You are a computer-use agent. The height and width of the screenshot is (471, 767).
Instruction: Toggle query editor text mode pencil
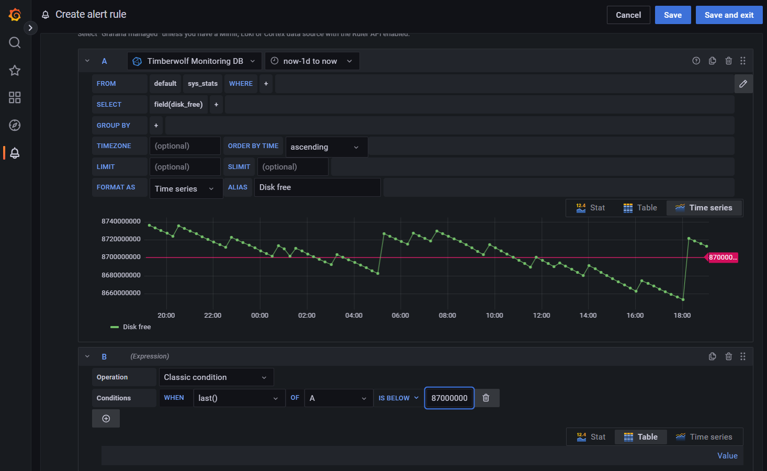tap(743, 84)
